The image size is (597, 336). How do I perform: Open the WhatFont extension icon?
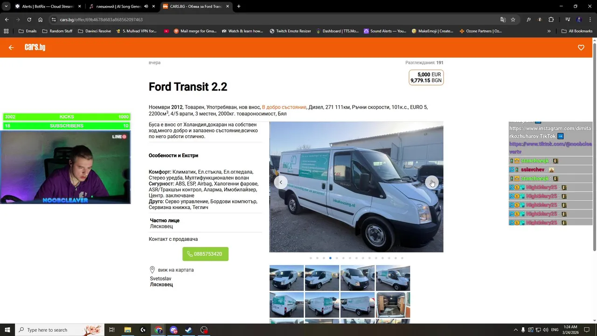(529, 20)
